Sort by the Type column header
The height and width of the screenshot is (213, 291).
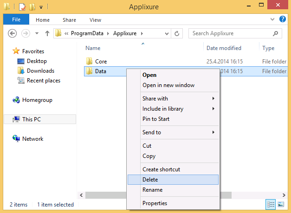point(268,48)
